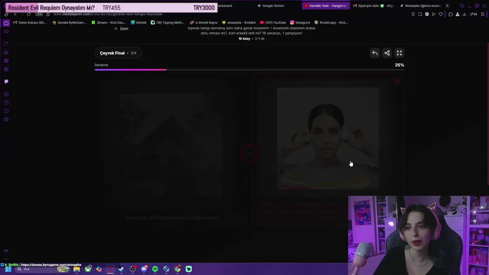Open the GX Control speedometer sidebar icon
Screen dimensions: 489x275
point(6,44)
